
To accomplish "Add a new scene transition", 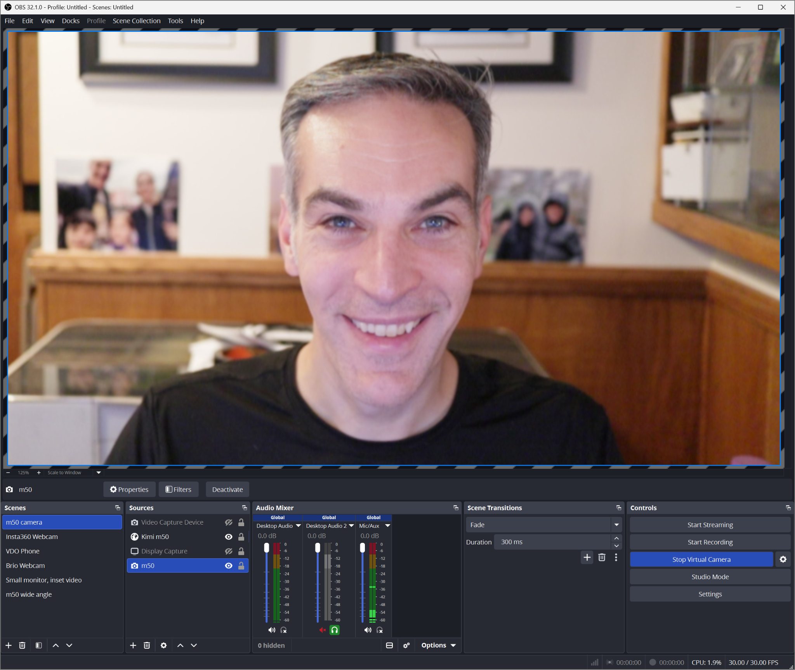I will [587, 558].
